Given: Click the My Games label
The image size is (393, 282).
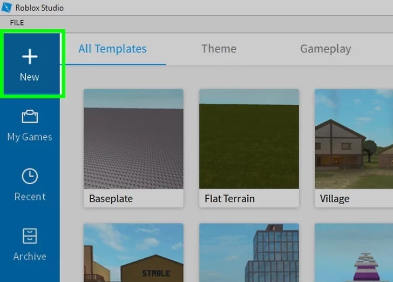Looking at the screenshot, I should coord(30,137).
